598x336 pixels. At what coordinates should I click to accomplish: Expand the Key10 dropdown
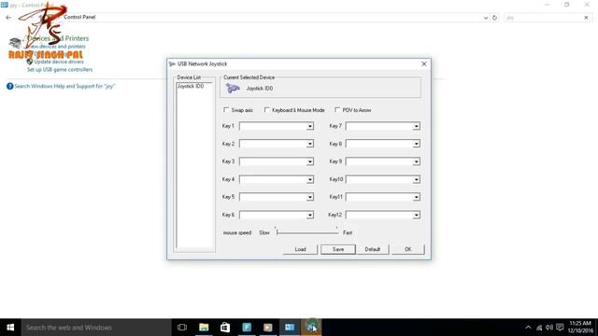[x=417, y=179]
